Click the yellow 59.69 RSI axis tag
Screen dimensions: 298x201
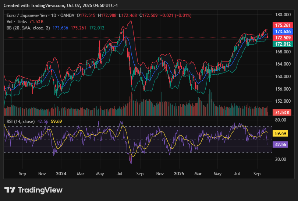pyautogui.click(x=281, y=134)
